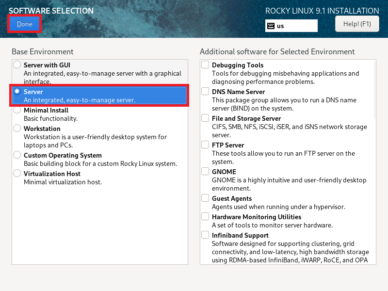Open Help with the Help! (F1) button
This screenshot has width=388, height=291.
coord(357,24)
